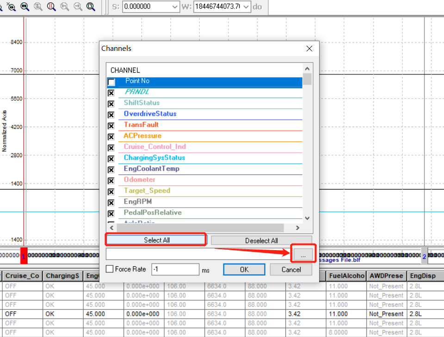Viewport: 444px width, 337px height.
Task: Tick the Point No channel checkbox
Action: [x=111, y=82]
